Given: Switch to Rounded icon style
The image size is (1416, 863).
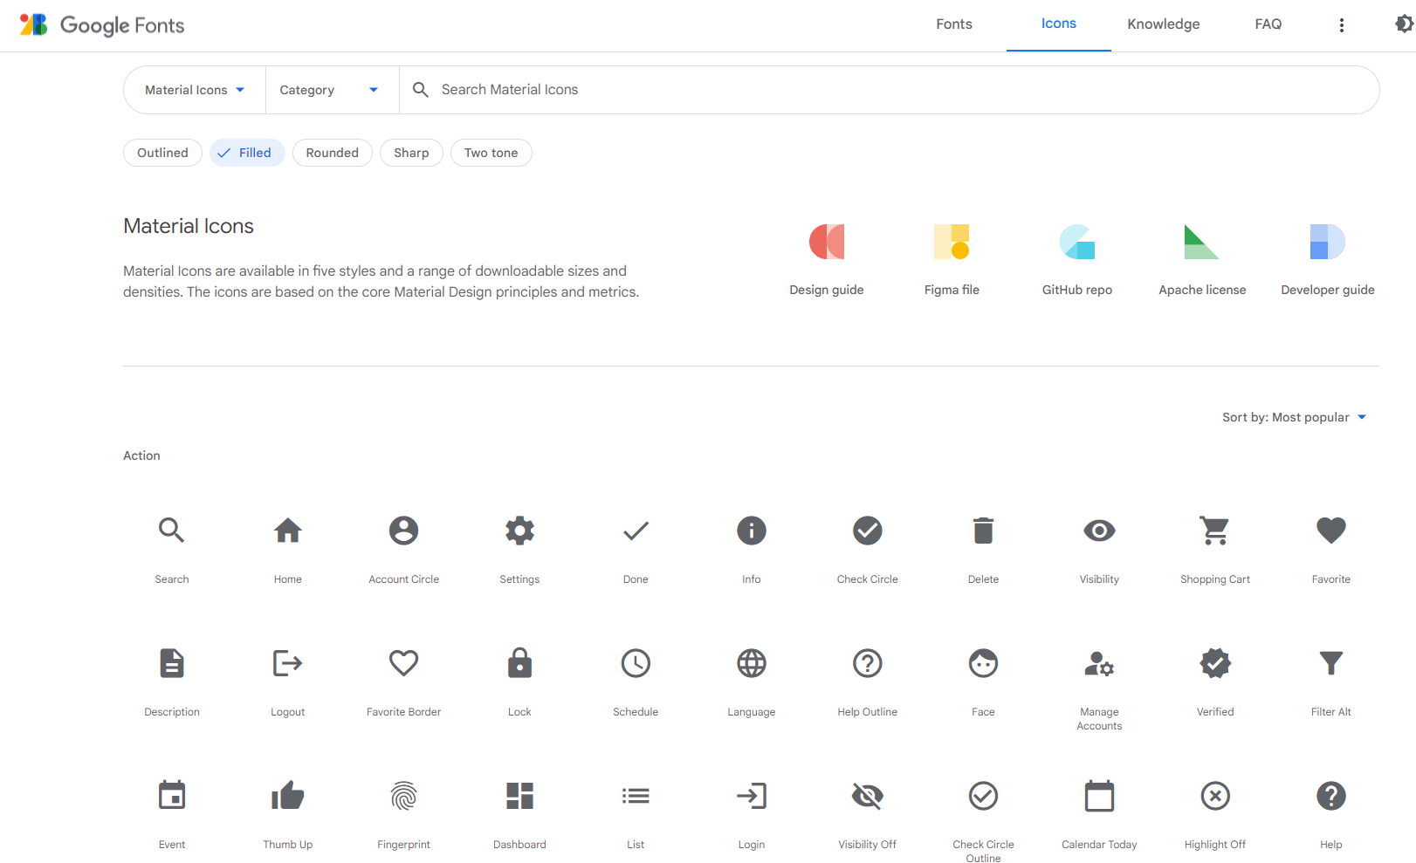Looking at the screenshot, I should (333, 153).
